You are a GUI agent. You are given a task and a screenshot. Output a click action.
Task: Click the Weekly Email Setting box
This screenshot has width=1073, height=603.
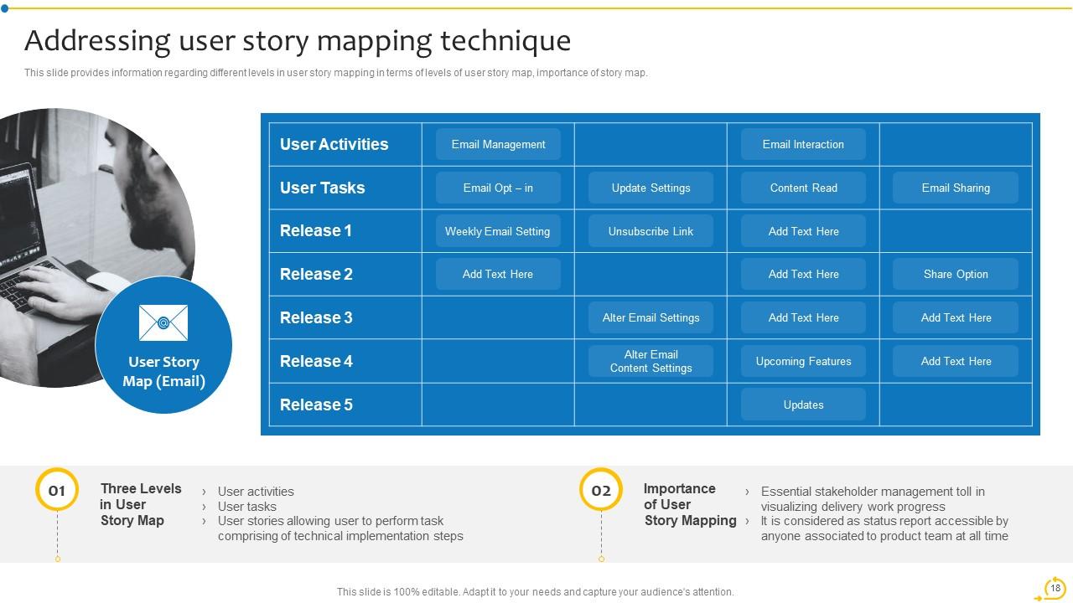point(498,231)
